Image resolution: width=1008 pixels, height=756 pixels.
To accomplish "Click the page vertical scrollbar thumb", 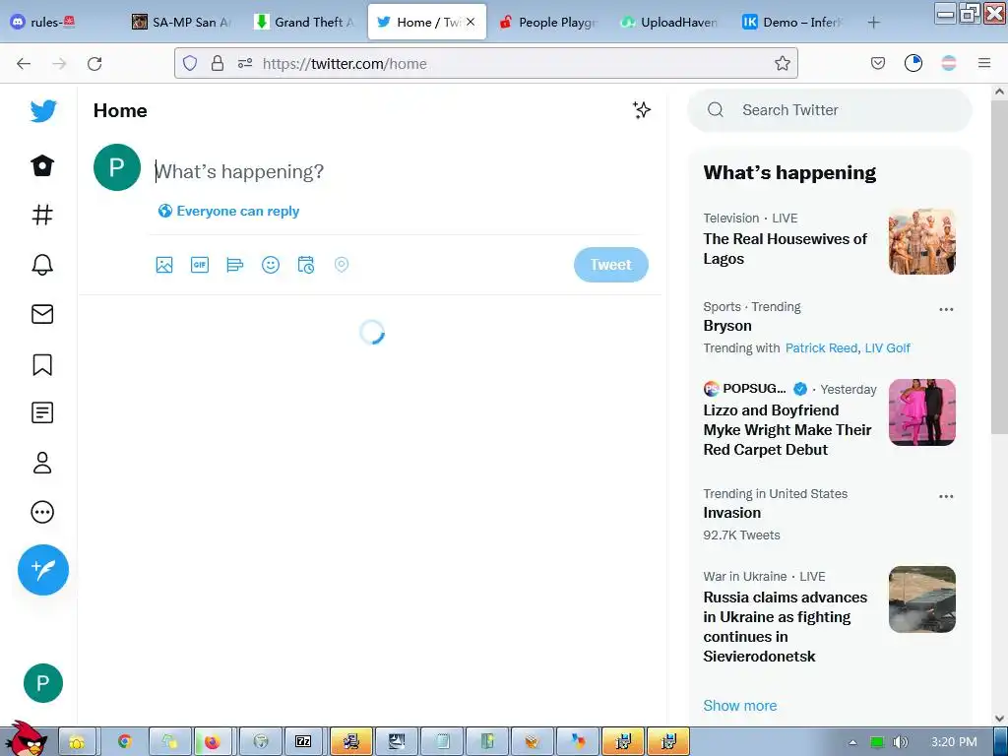I will 999,268.
